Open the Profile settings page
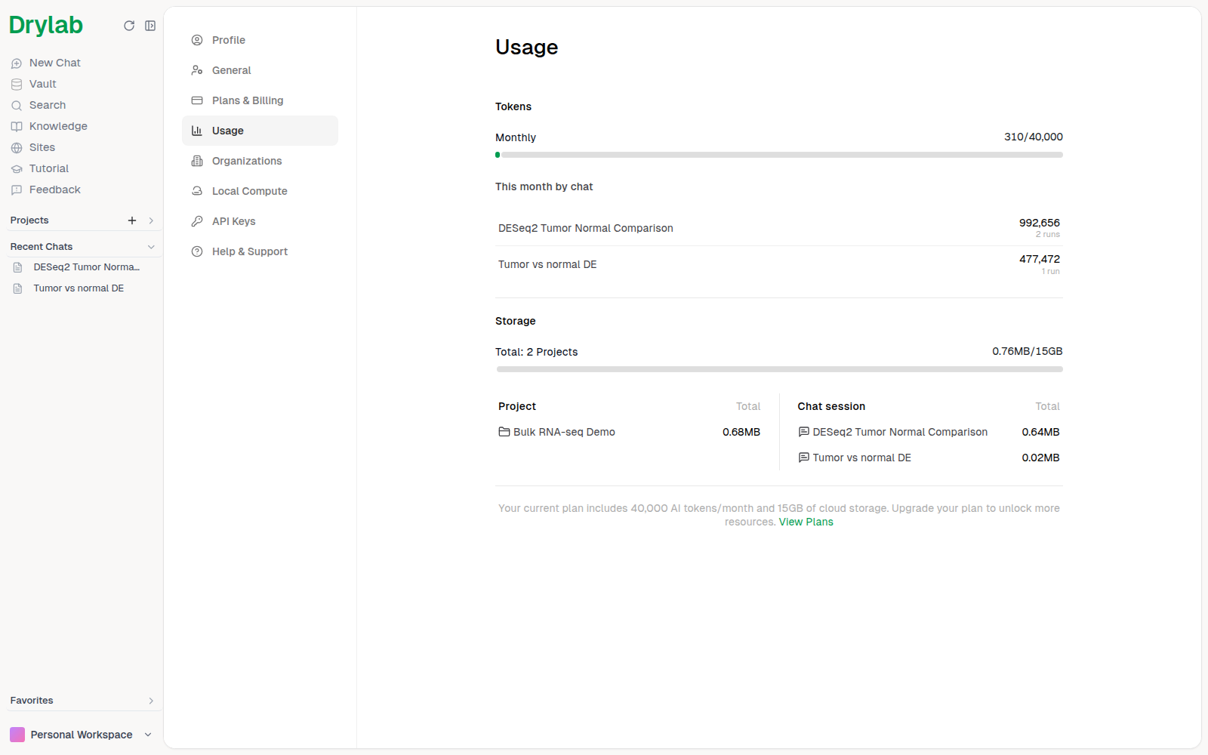 (260, 40)
